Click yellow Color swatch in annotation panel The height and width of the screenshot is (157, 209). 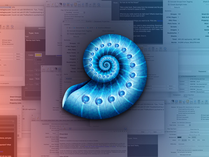[38, 54]
